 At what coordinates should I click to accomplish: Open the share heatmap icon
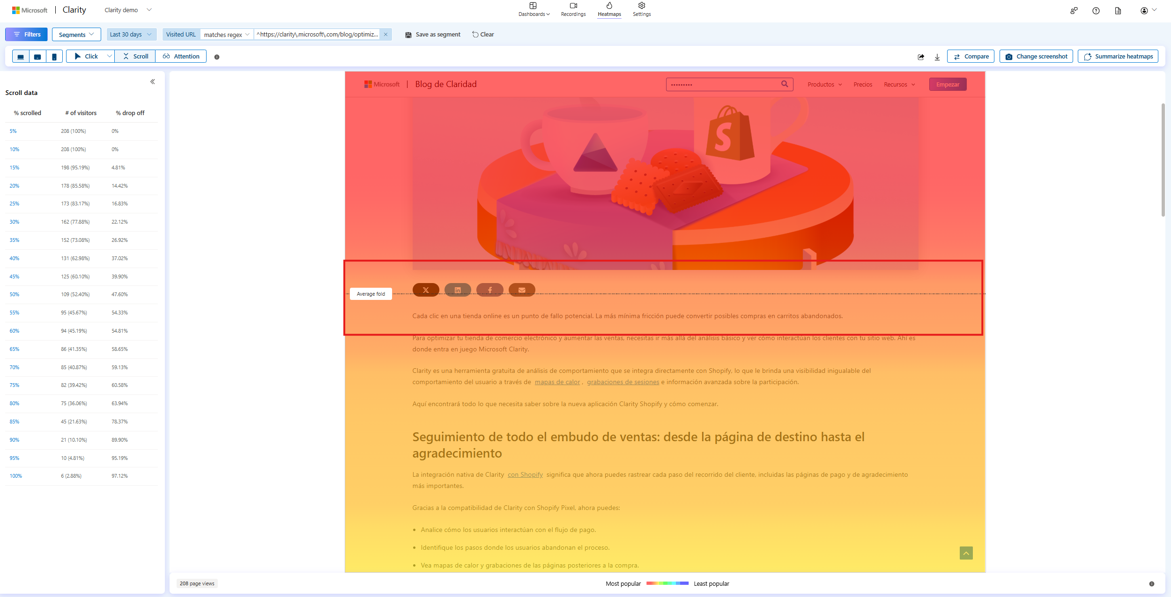tap(920, 56)
